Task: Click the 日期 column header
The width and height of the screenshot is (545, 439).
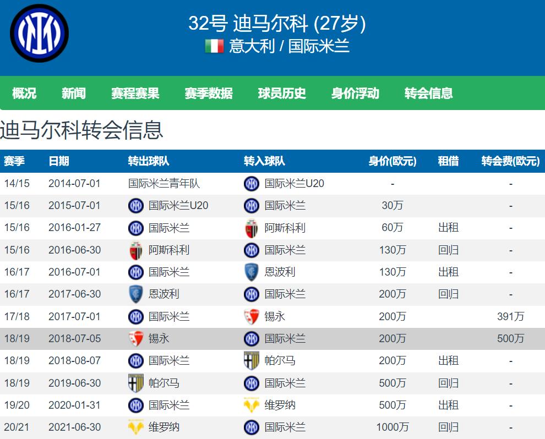Action: (x=59, y=161)
